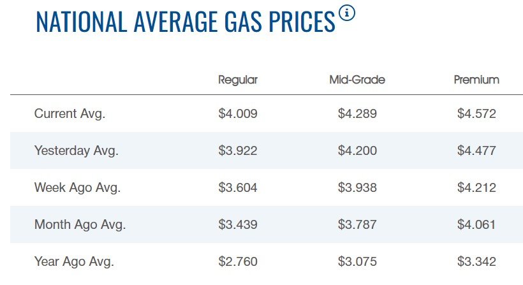Click the Year Ago Avg. row label

(x=74, y=261)
